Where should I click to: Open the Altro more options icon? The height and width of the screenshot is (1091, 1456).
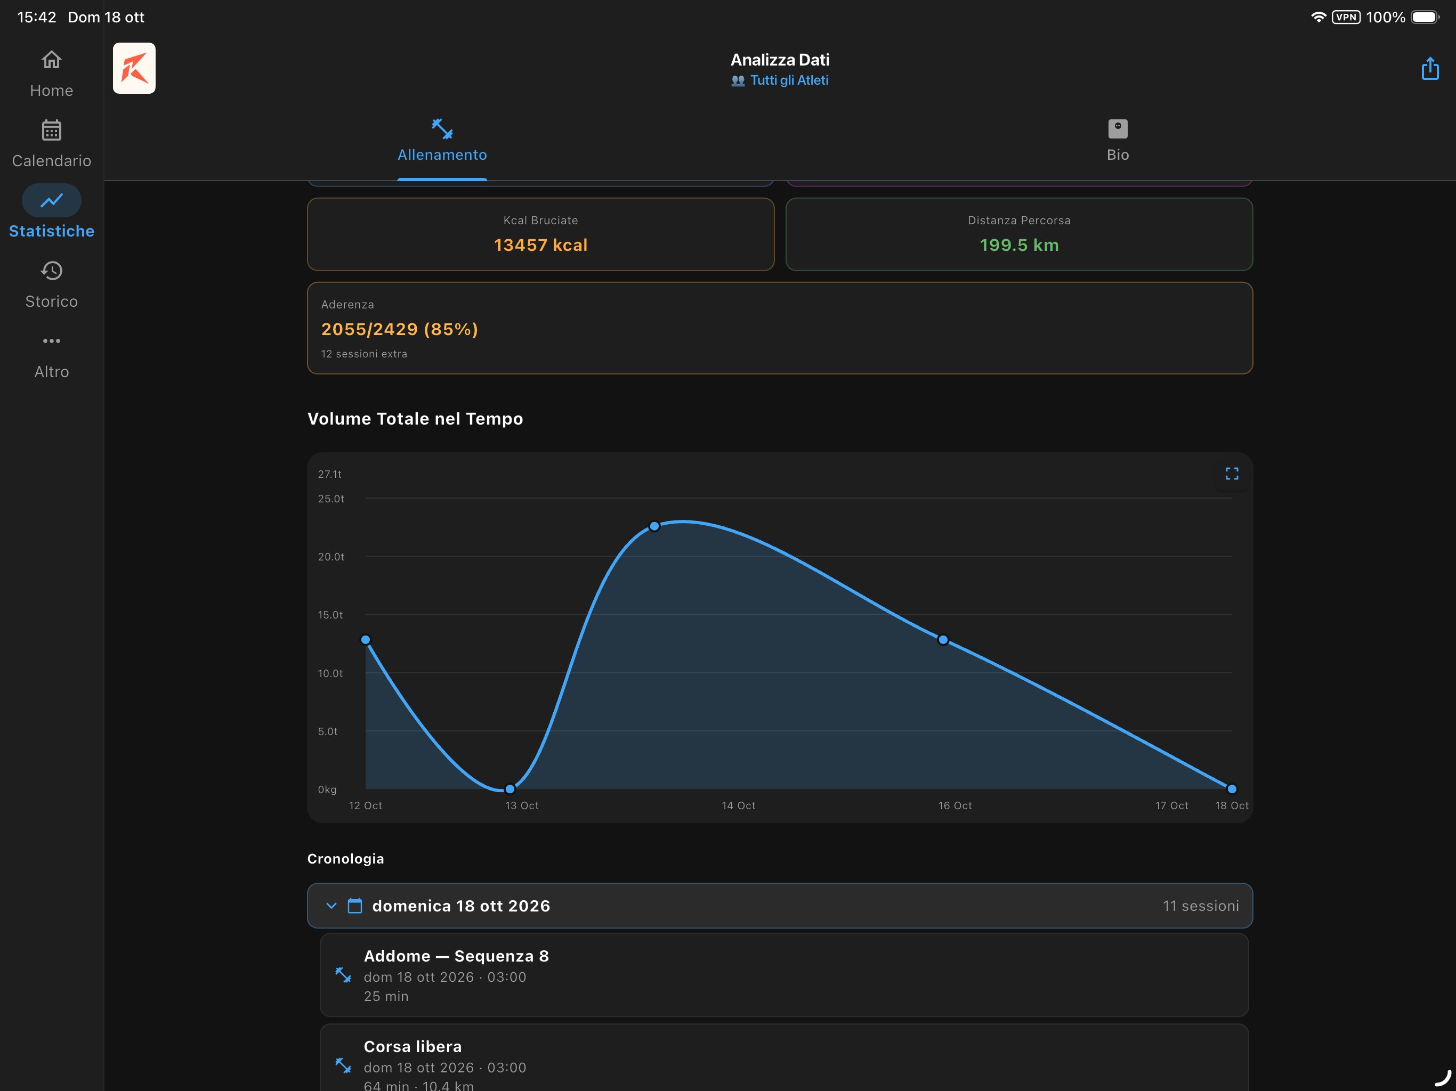pos(51,341)
